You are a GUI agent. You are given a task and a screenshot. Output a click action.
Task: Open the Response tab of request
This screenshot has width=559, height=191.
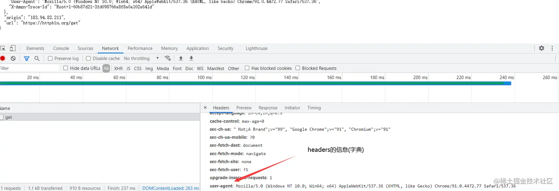click(268, 108)
